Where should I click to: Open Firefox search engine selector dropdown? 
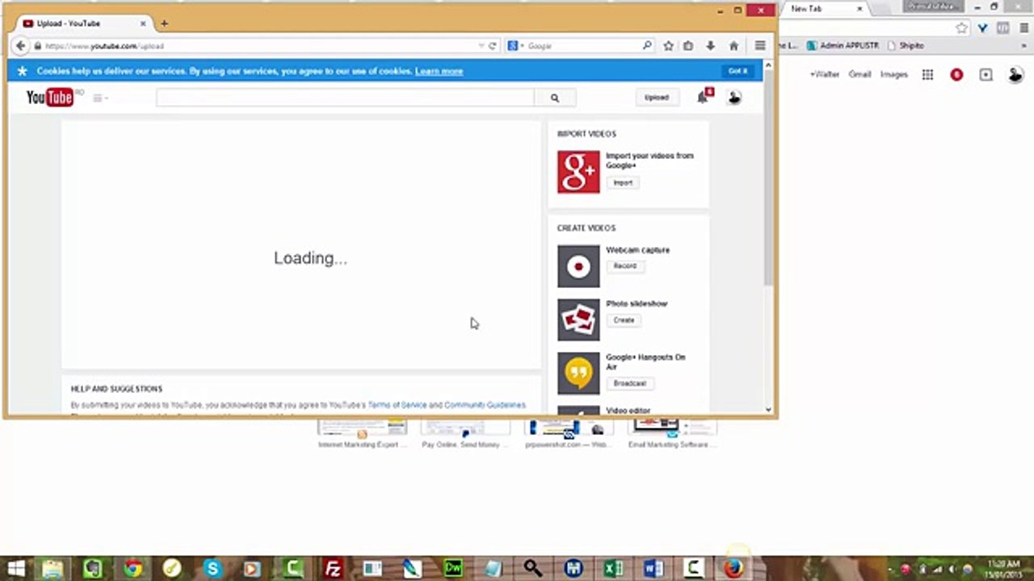click(515, 46)
